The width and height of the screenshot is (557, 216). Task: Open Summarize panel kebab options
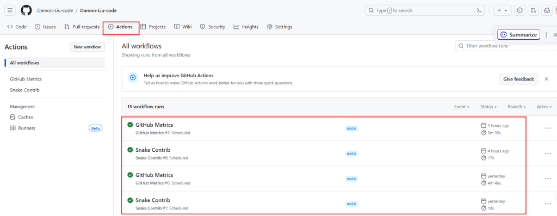pyautogui.click(x=546, y=35)
